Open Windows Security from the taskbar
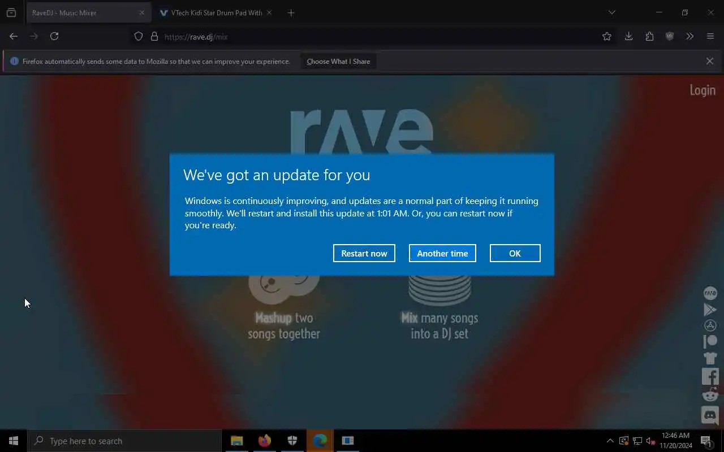The height and width of the screenshot is (452, 724). tap(292, 441)
